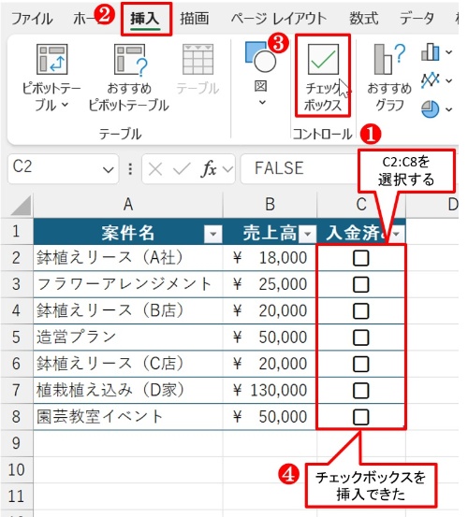This screenshot has height=517, width=468.
Task: Select the cell with ¥ 130,000
Action: click(270, 391)
